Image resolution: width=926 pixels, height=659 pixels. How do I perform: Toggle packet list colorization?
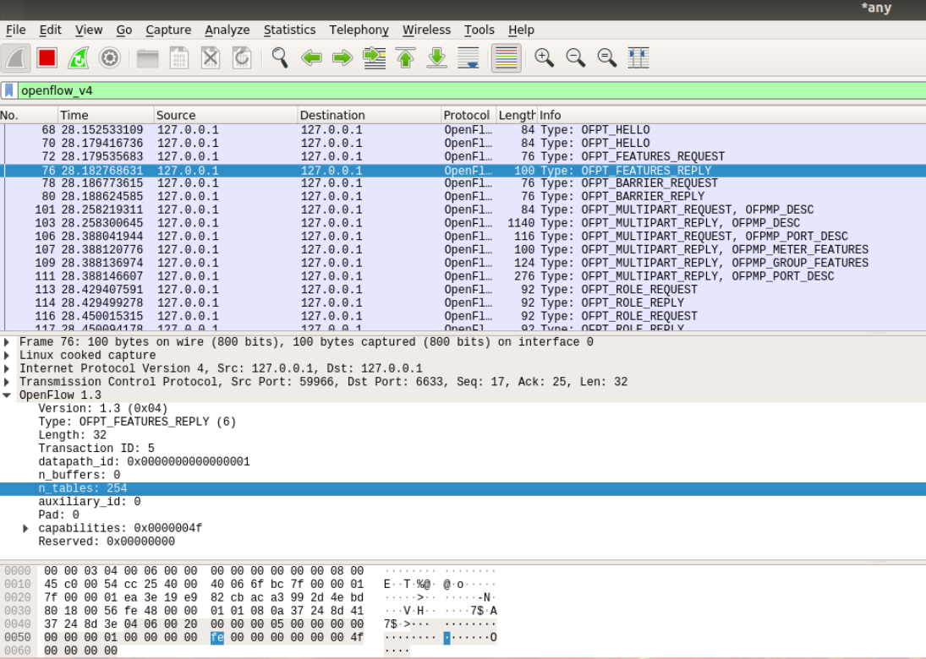click(506, 58)
